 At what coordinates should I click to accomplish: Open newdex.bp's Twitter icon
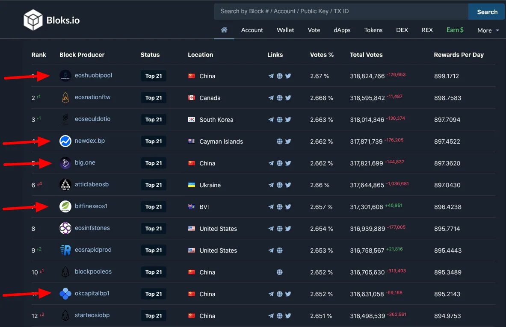pos(288,141)
